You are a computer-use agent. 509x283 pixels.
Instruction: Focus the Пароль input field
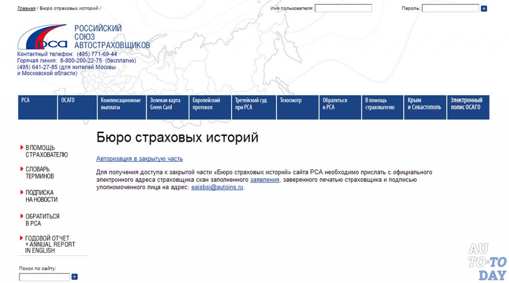click(x=450, y=8)
